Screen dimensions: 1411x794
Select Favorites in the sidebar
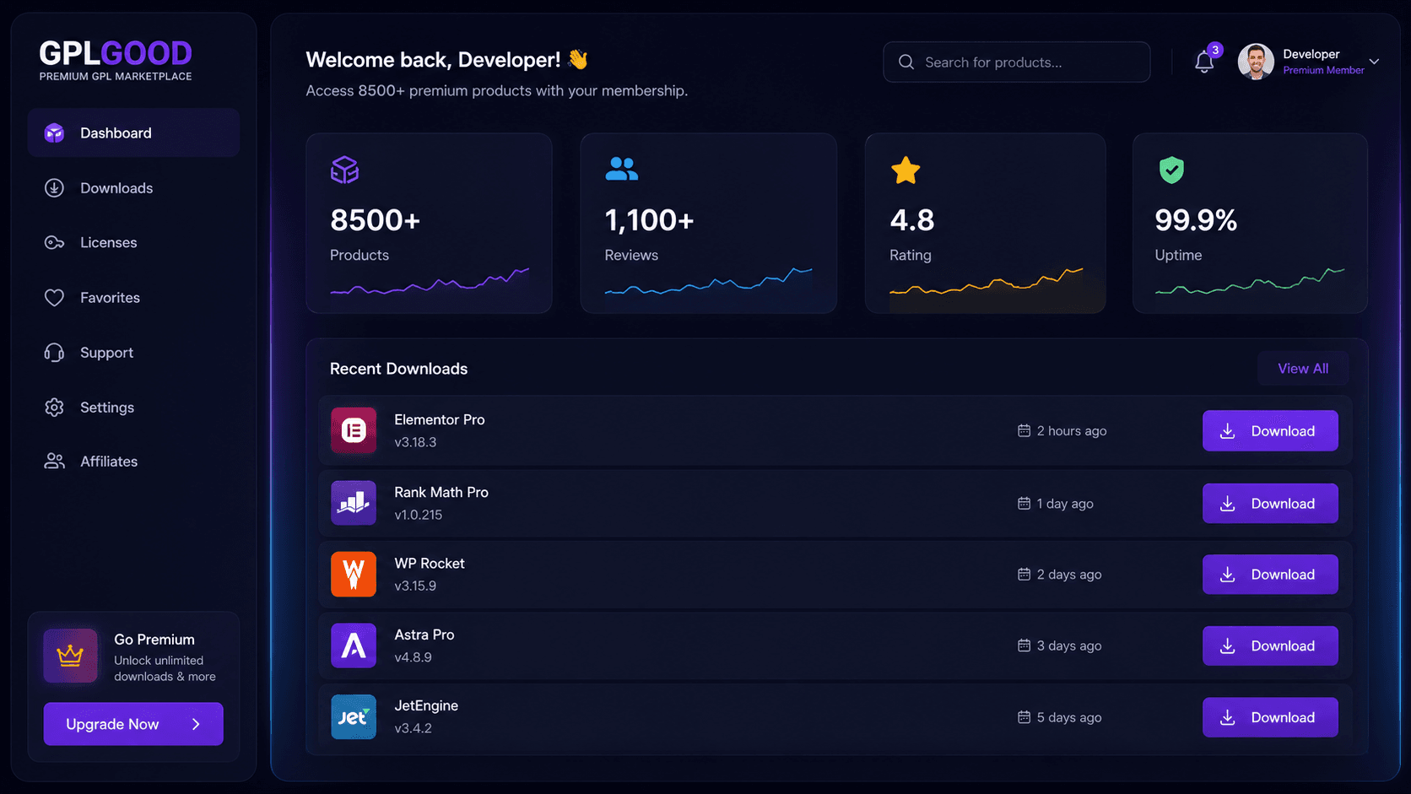(110, 298)
